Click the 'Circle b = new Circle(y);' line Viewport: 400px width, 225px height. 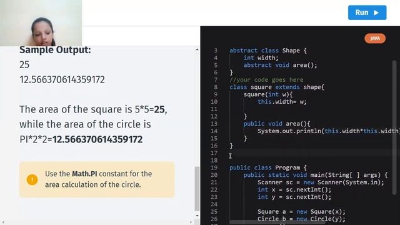click(301, 219)
